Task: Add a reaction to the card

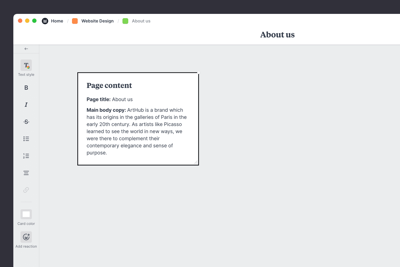Action: coord(26,237)
